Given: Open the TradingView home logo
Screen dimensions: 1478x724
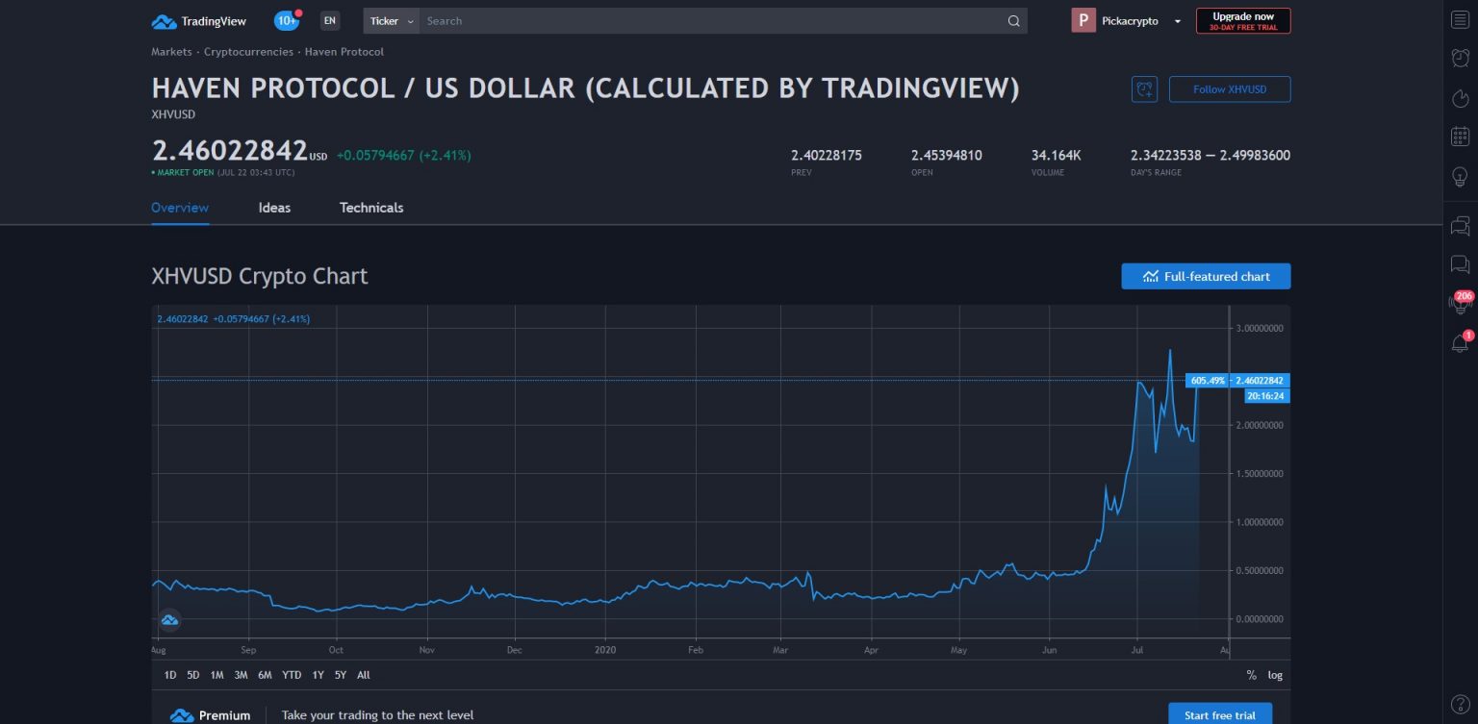Looking at the screenshot, I should 198,20.
